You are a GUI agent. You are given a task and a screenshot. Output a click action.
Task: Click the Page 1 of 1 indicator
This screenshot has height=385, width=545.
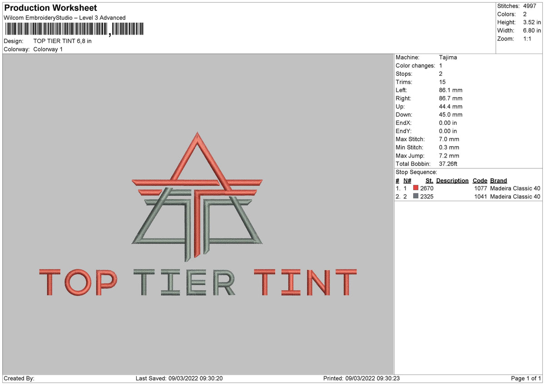pos(526,378)
